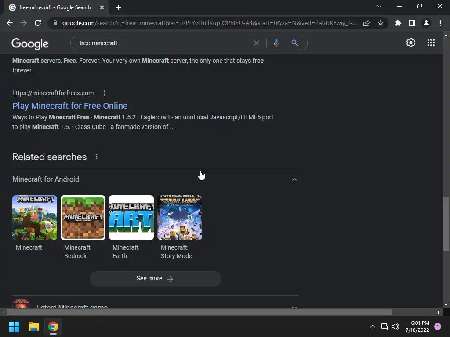Open options for minecraftforfreex.com result
Image resolution: width=450 pixels, height=337 pixels.
click(105, 93)
